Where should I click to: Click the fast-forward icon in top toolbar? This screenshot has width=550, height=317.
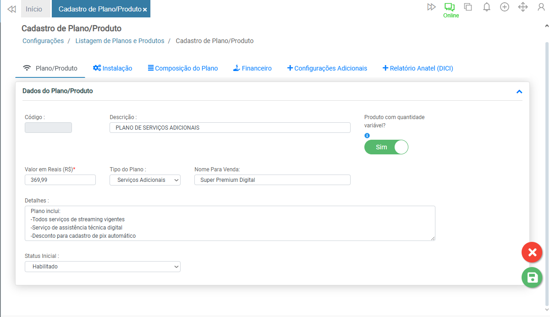click(x=431, y=7)
